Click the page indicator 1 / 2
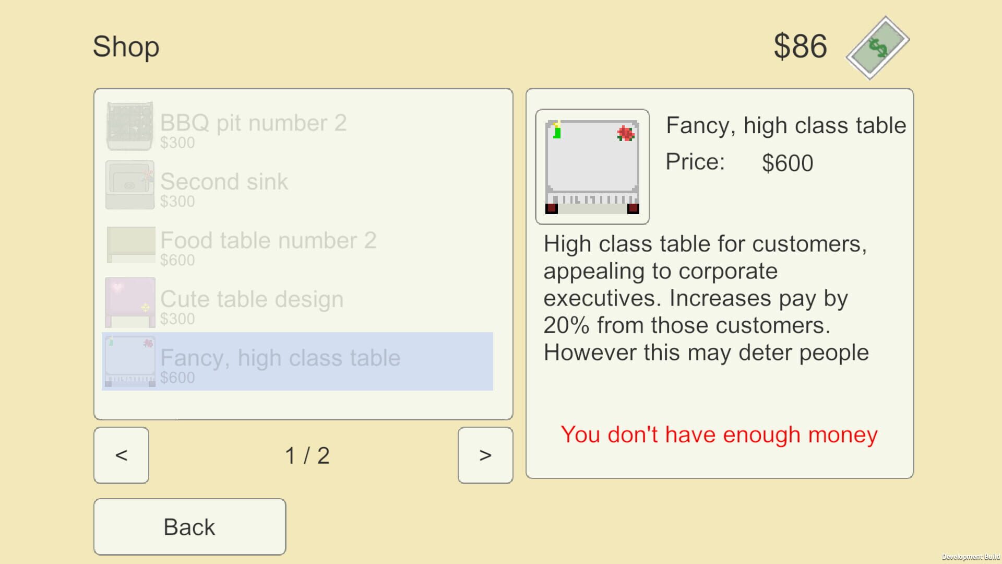The height and width of the screenshot is (564, 1002). (307, 455)
